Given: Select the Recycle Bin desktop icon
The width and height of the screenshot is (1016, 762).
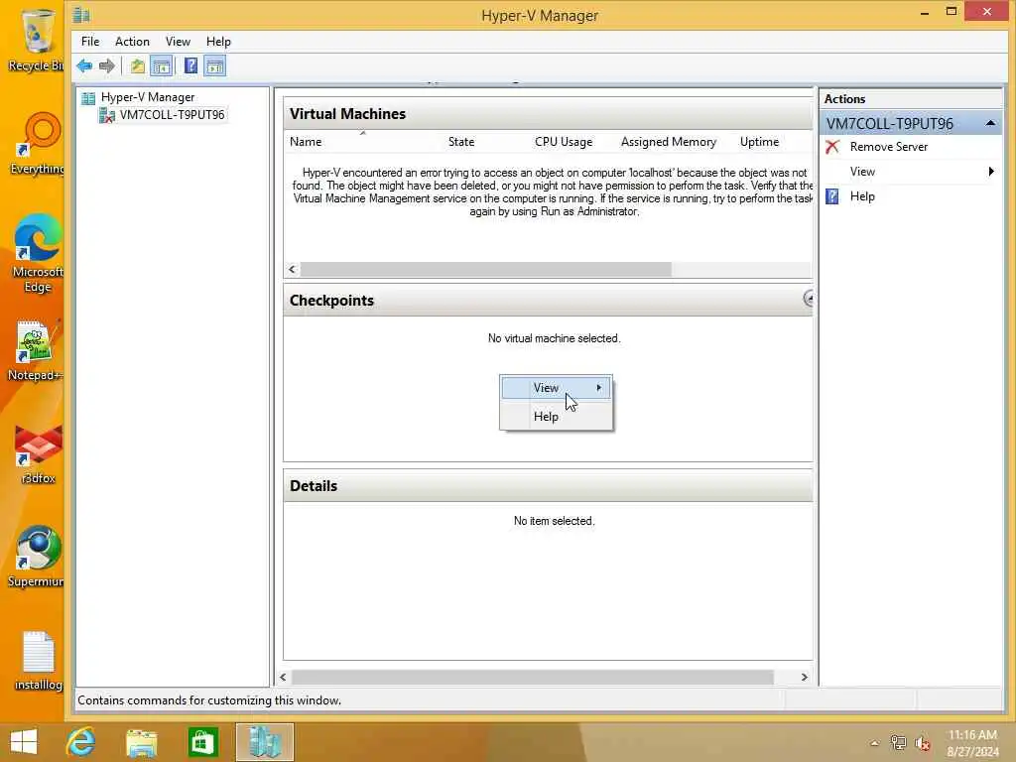Looking at the screenshot, I should point(37,40).
